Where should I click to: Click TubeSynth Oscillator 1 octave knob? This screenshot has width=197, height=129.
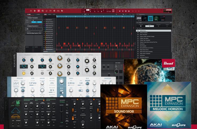pyautogui.click(x=24, y=60)
